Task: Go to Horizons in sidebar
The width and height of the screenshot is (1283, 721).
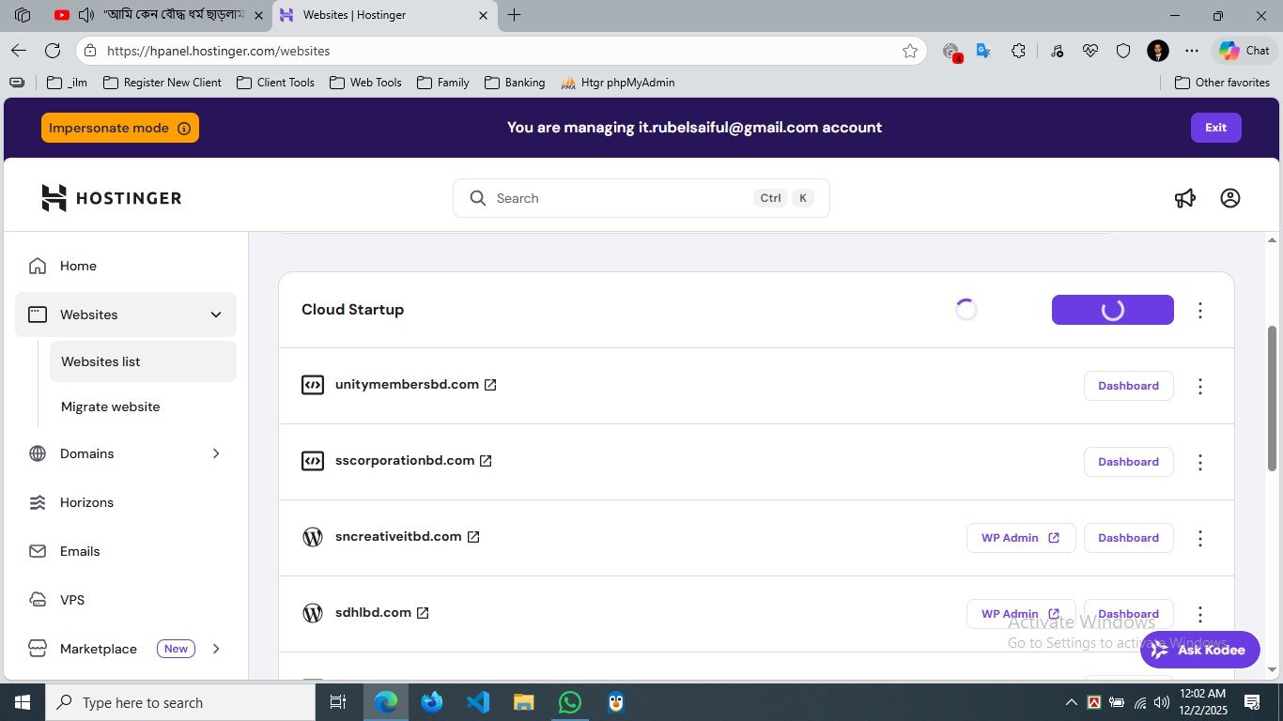Action: [86, 502]
